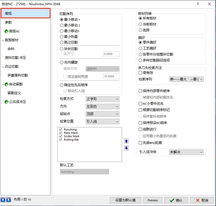Go to previous layout arrow icon
The height and width of the screenshot is (206, 216).
click(x=3, y=200)
